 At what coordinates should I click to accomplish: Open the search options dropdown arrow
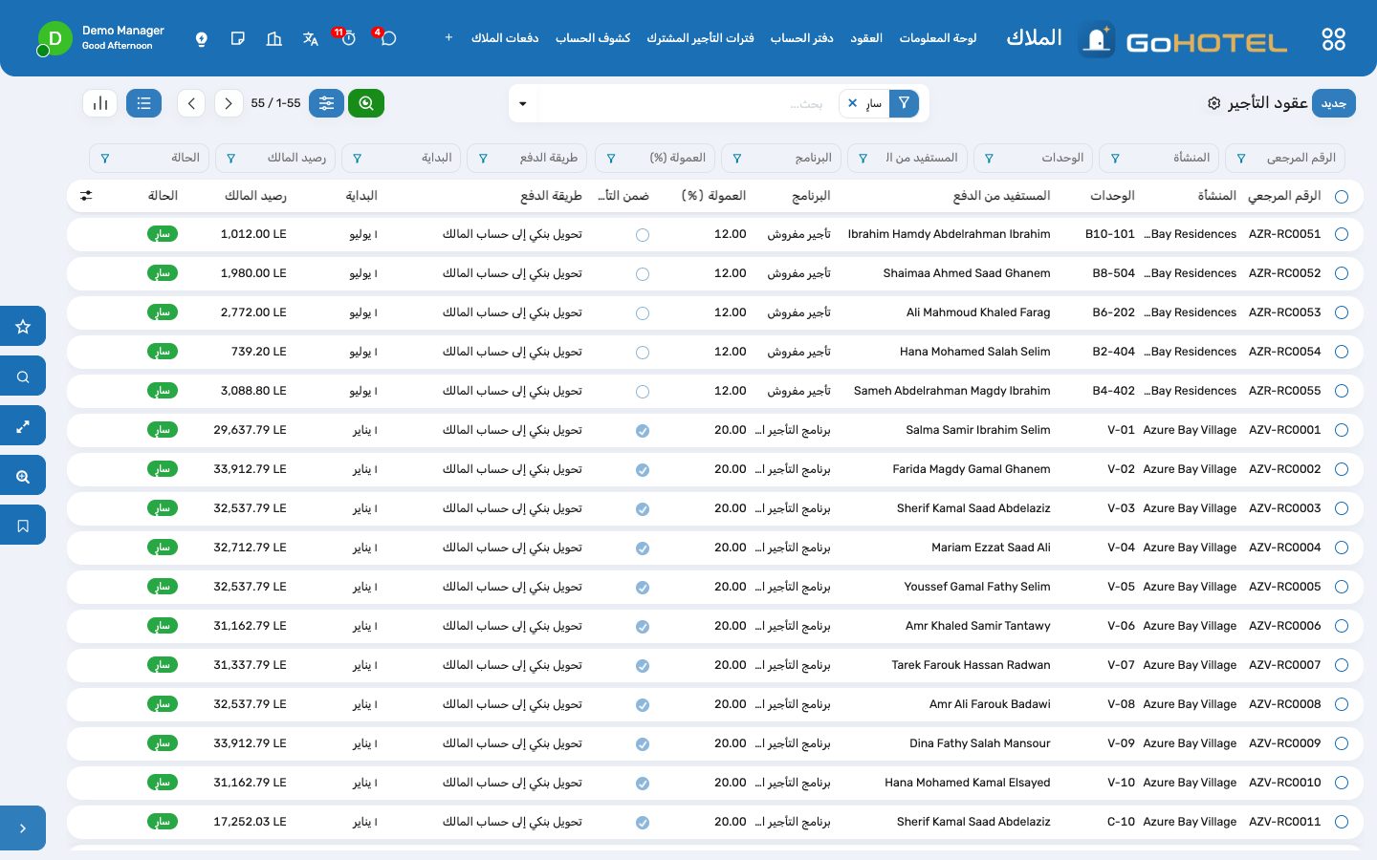[x=523, y=103]
